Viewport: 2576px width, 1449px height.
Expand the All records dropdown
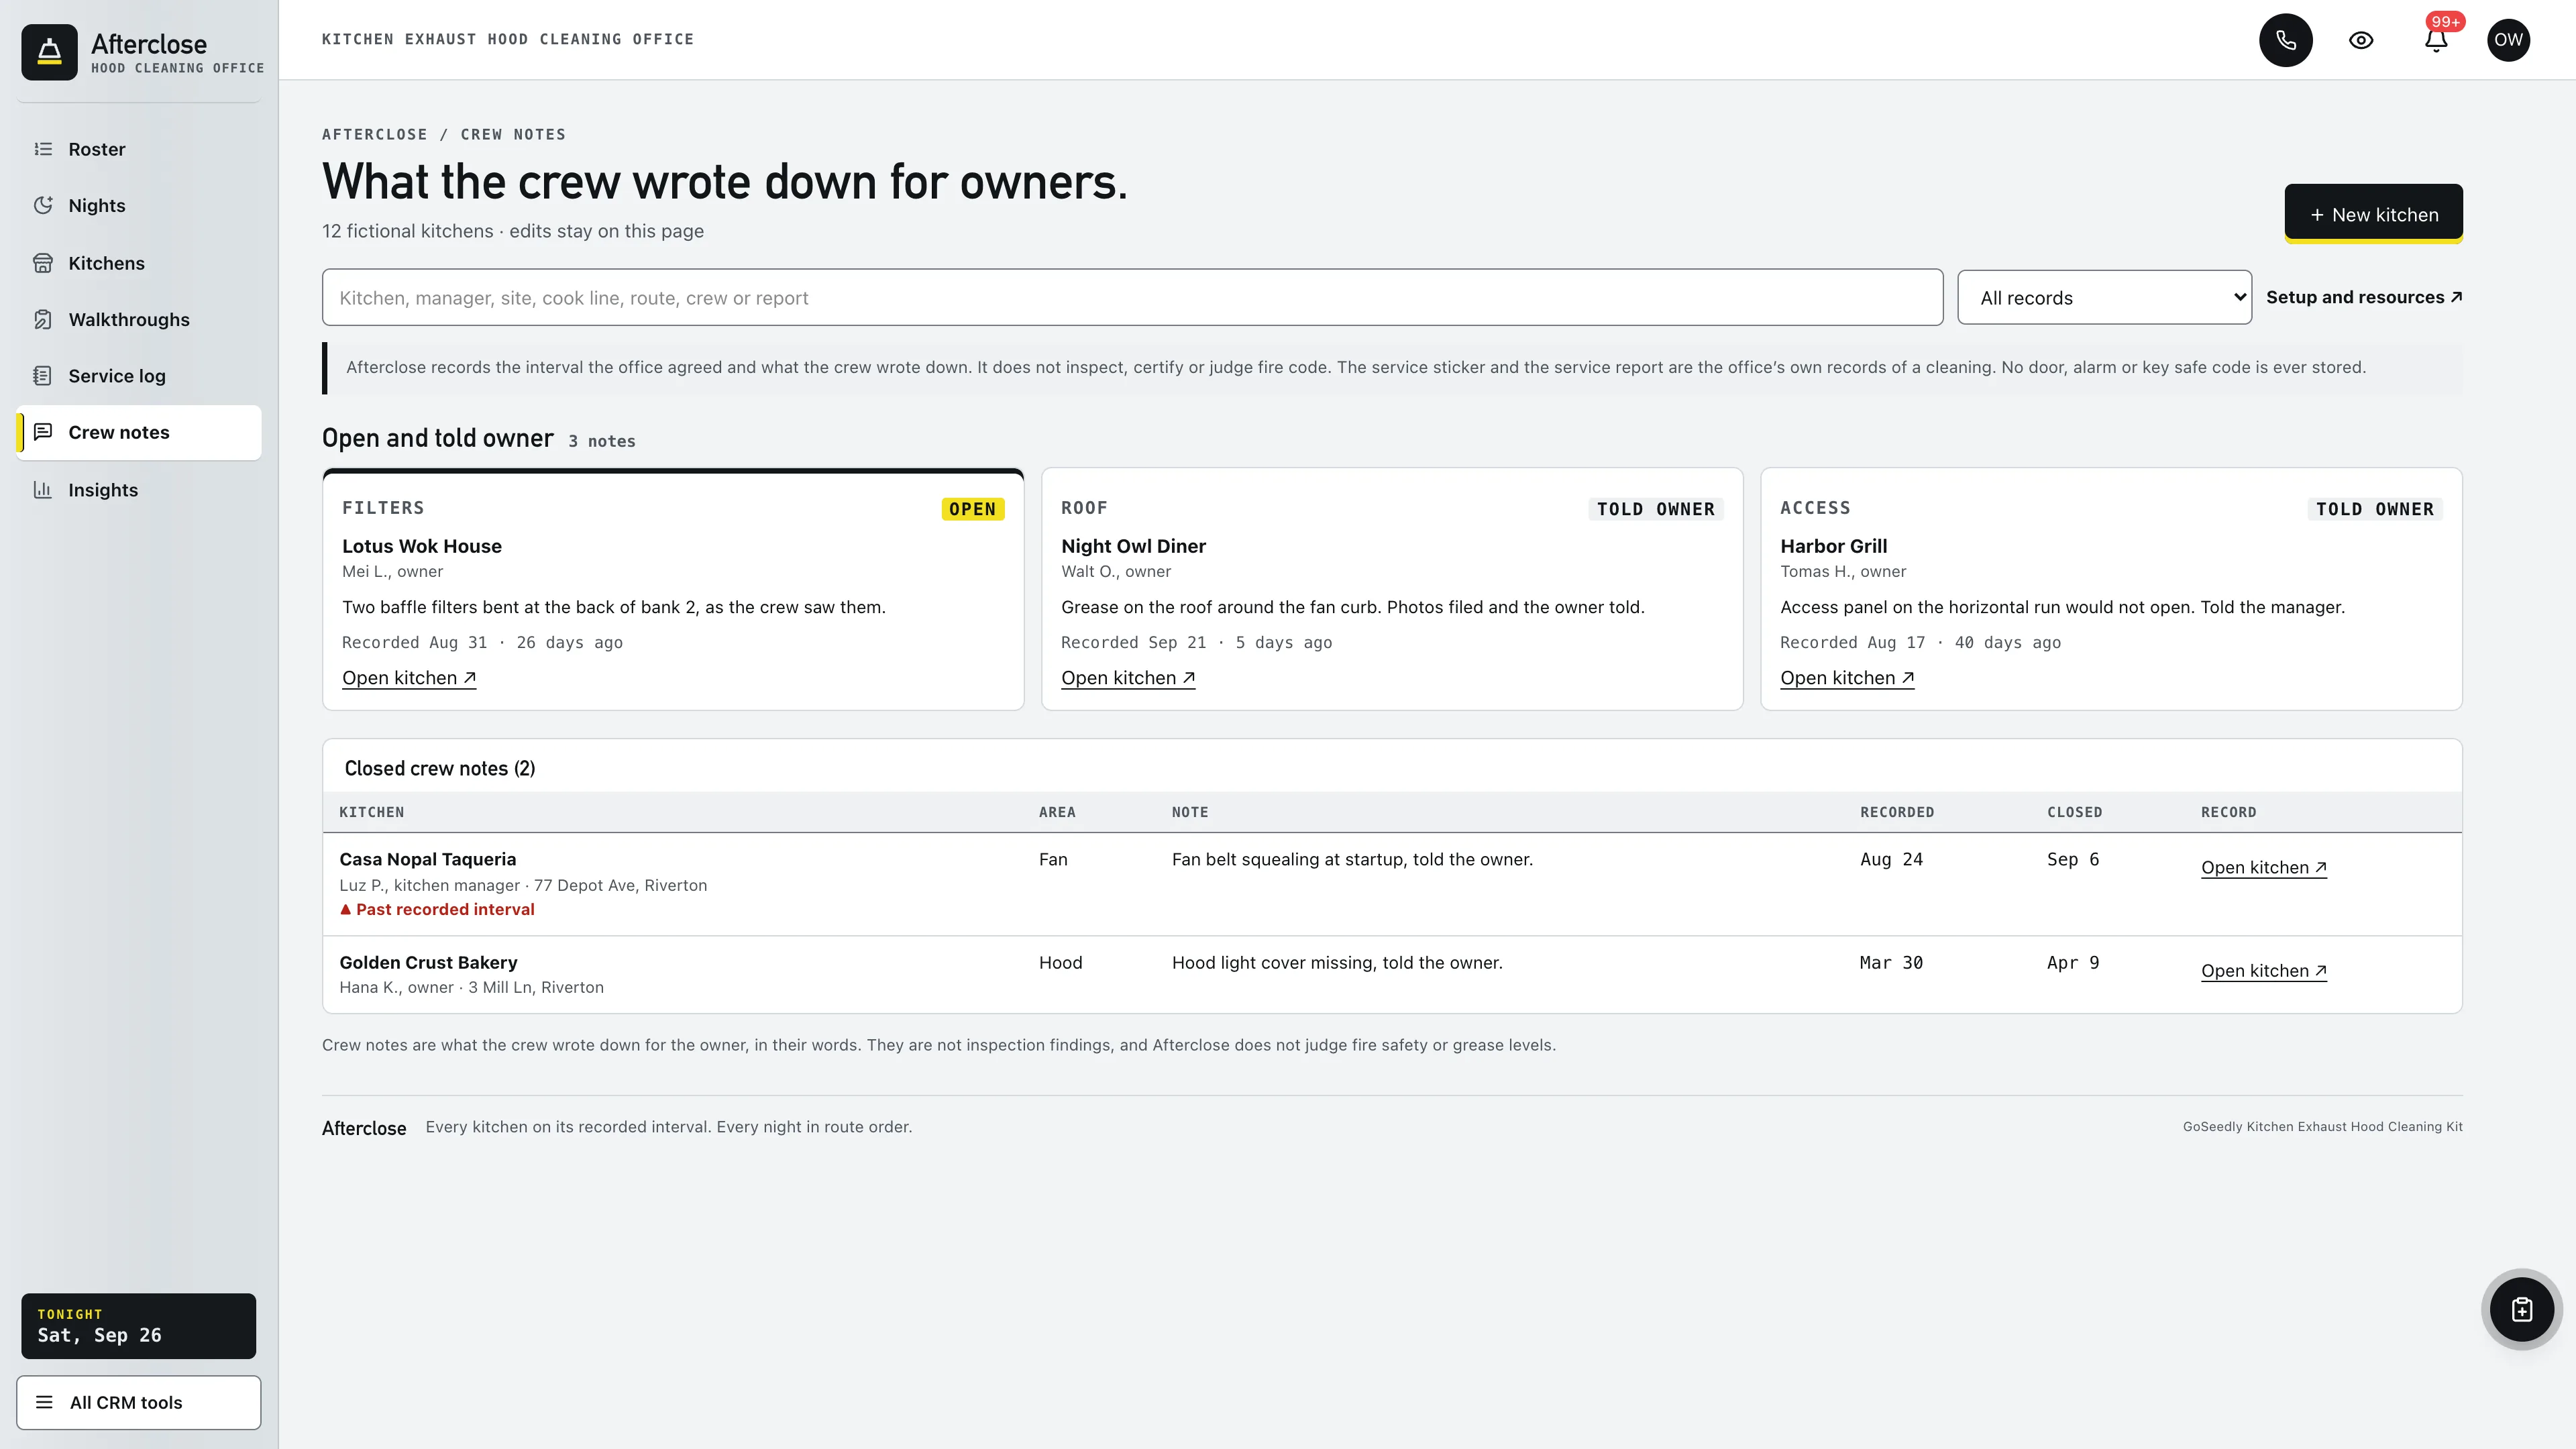[x=2104, y=297]
